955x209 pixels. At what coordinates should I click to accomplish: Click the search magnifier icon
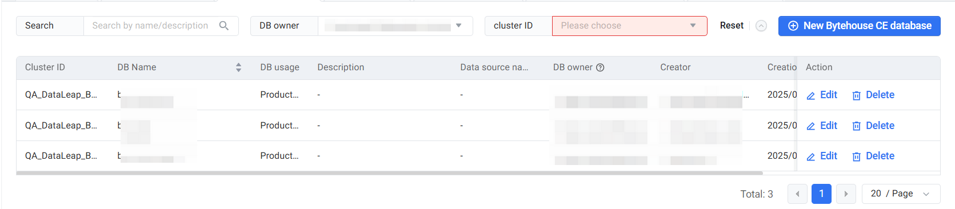pos(224,26)
